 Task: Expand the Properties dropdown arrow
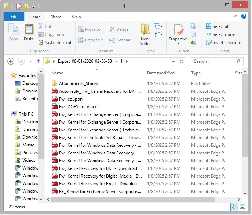pyautogui.click(x=178, y=44)
